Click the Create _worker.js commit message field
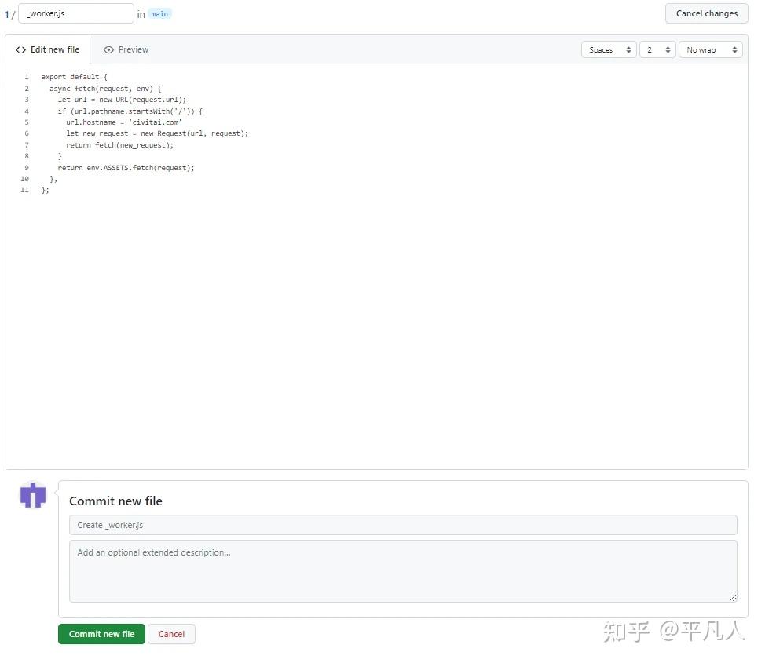Screen dimensions: 765x663 [403, 524]
